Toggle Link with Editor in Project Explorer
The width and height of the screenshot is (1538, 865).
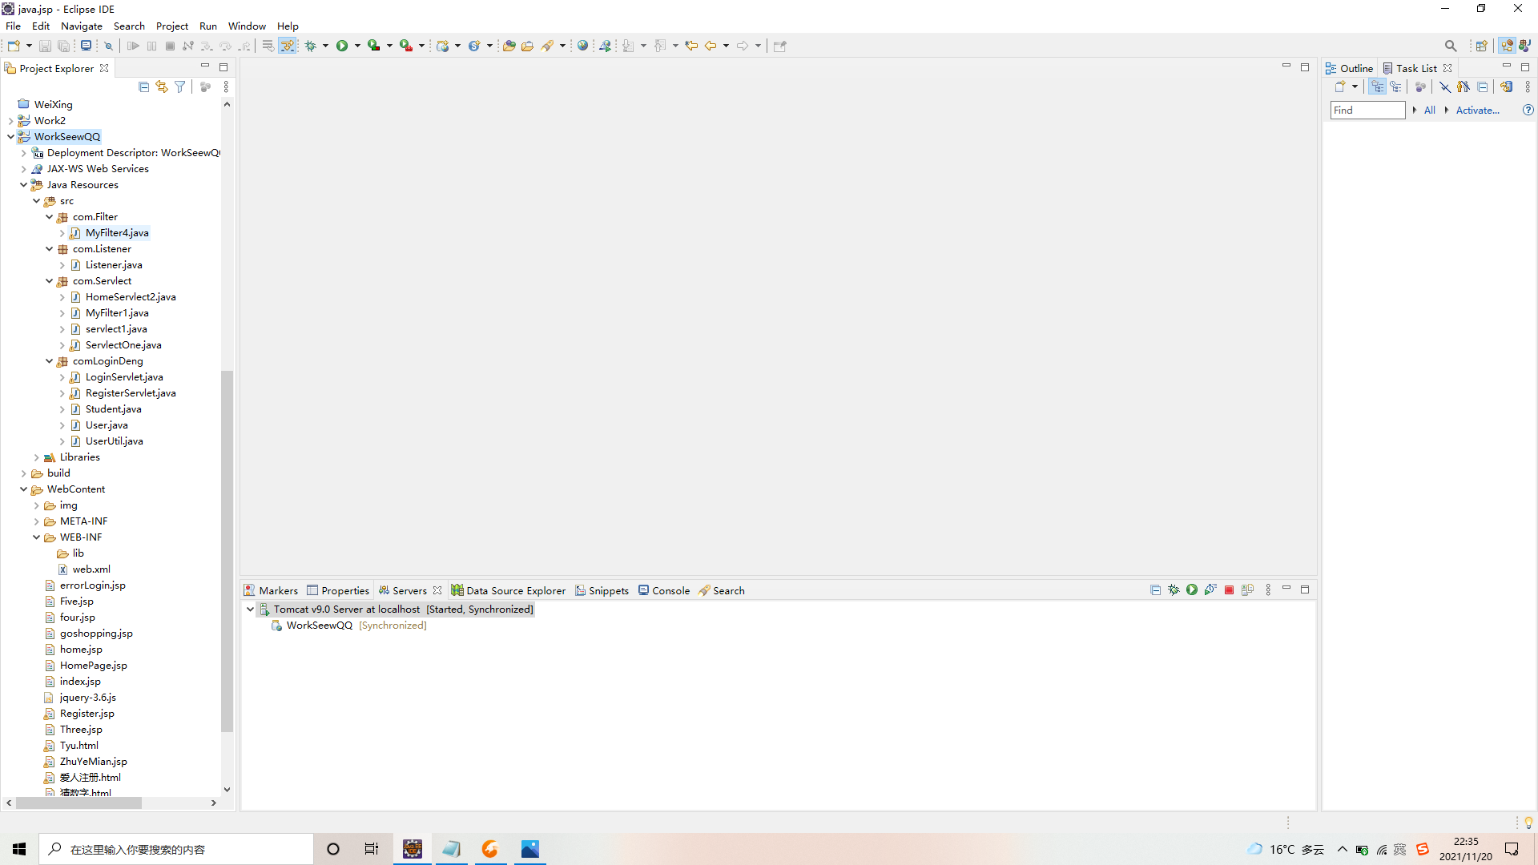pyautogui.click(x=162, y=86)
